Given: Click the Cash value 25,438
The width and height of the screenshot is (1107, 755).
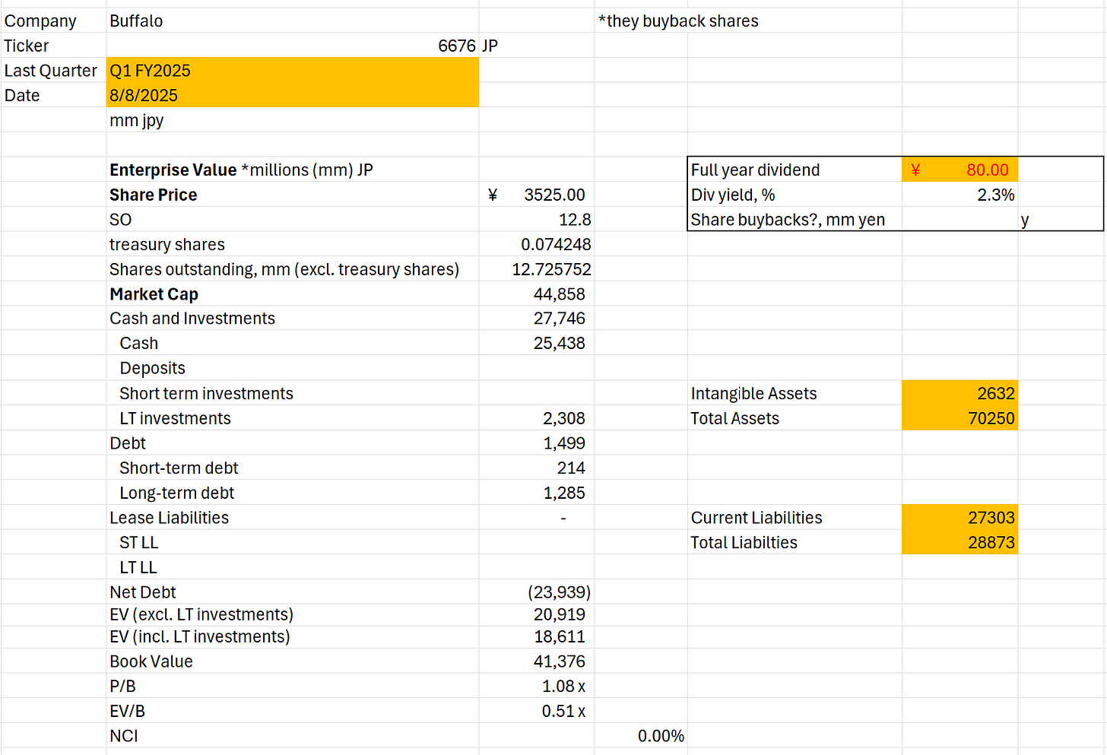Looking at the screenshot, I should pyautogui.click(x=560, y=343).
